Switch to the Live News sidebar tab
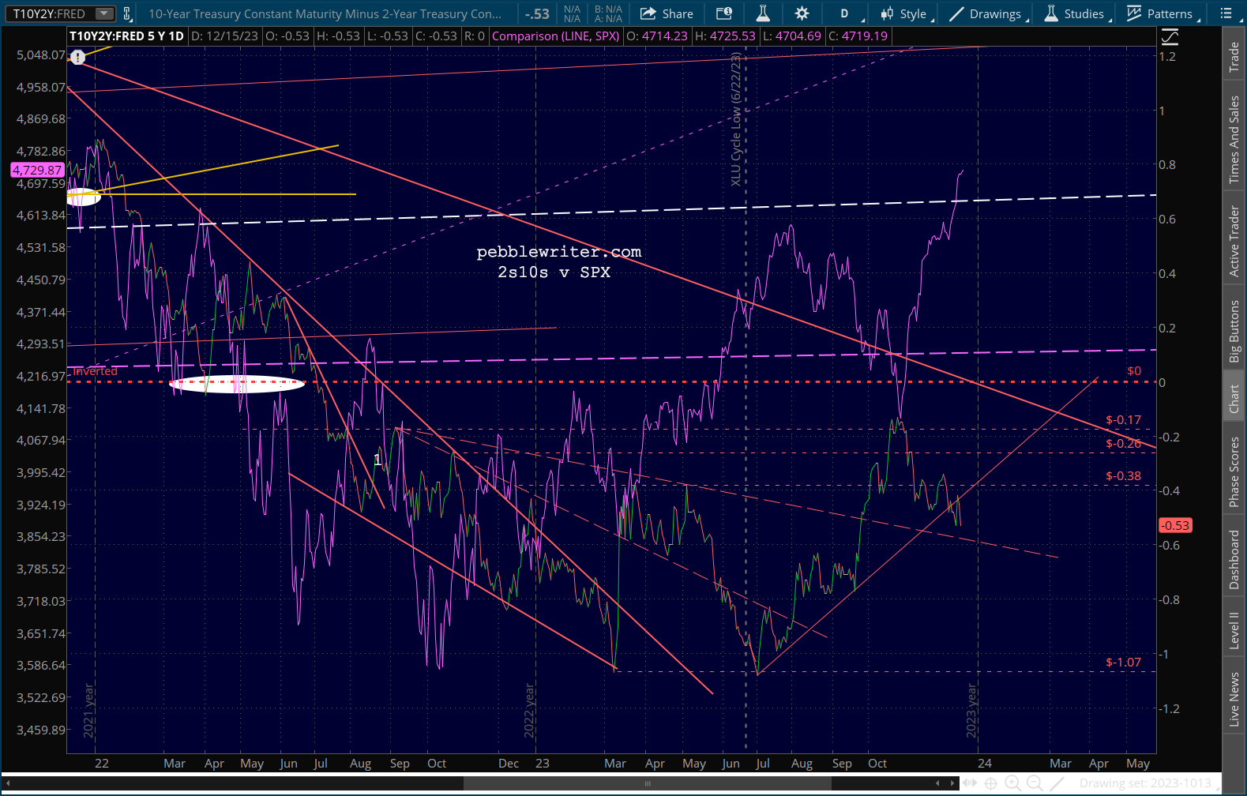The height and width of the screenshot is (796, 1247). [1234, 700]
